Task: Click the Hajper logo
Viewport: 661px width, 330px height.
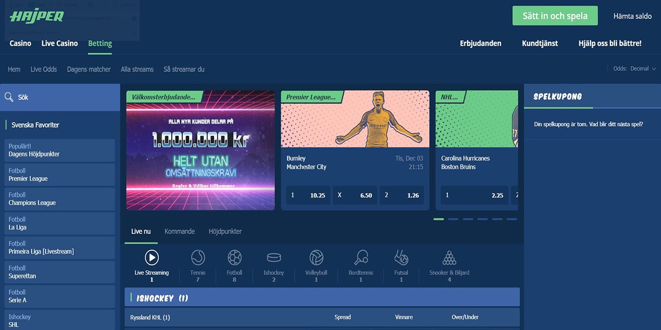Action: [x=37, y=16]
